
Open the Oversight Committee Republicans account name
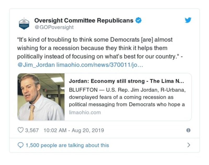click(84, 20)
